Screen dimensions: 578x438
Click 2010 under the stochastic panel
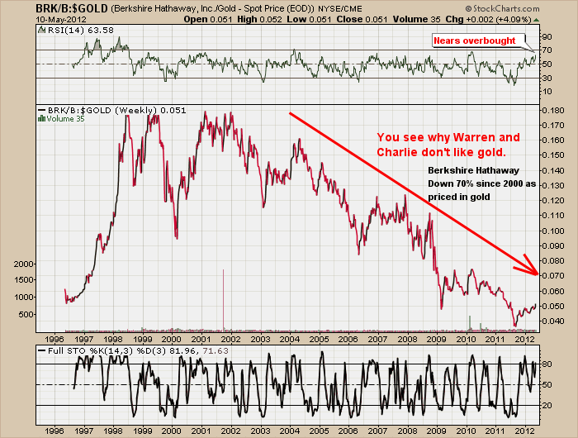pos(466,431)
